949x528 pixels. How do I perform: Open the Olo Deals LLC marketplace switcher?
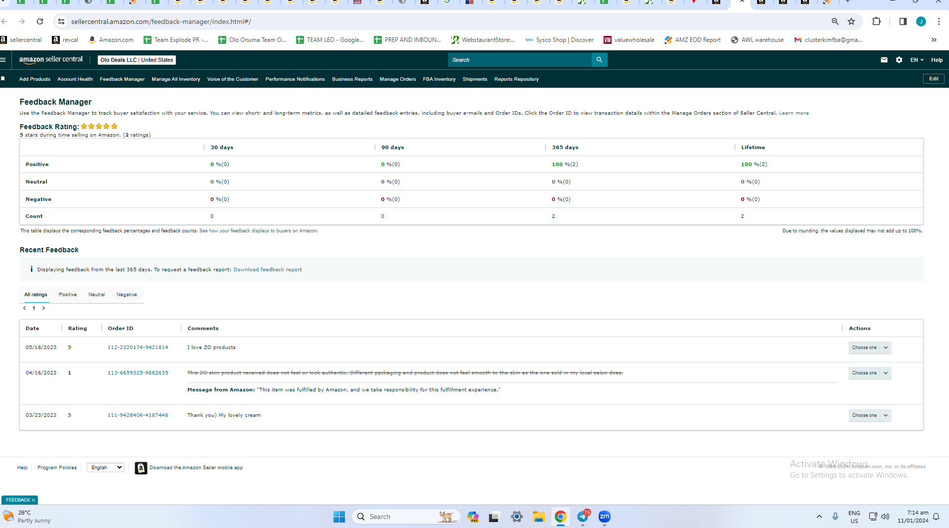pos(137,60)
